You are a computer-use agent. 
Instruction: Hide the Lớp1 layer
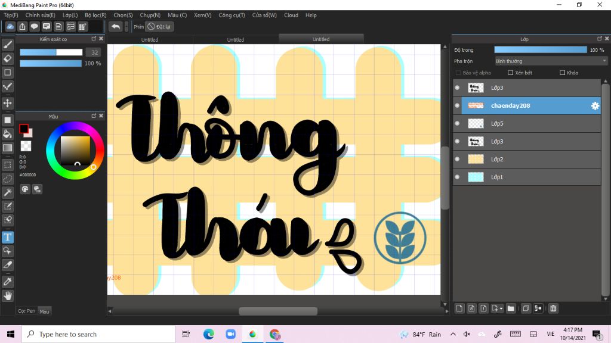tap(457, 177)
